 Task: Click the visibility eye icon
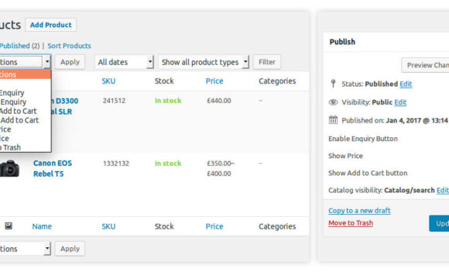pyautogui.click(x=333, y=102)
